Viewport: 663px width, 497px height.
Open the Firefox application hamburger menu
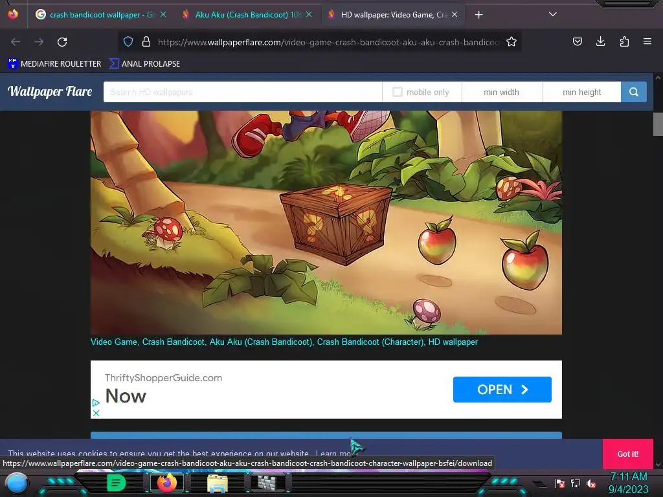(x=647, y=41)
